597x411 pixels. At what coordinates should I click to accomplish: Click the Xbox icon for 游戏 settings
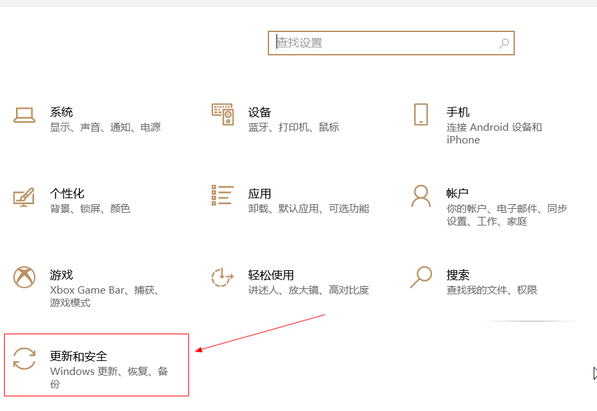(25, 277)
